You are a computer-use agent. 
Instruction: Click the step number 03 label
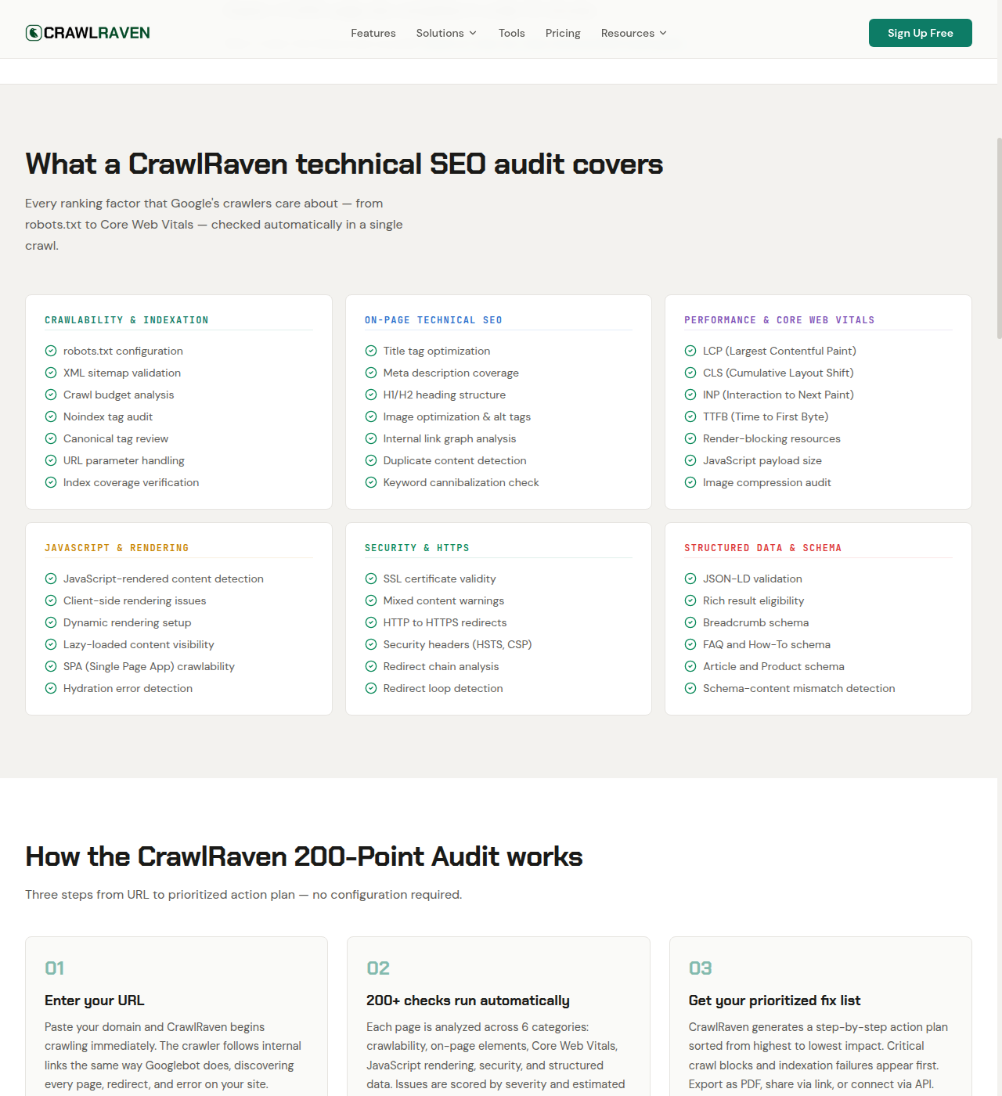[701, 968]
